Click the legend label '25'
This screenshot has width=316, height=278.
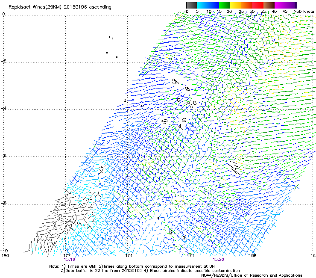(x=241, y=12)
